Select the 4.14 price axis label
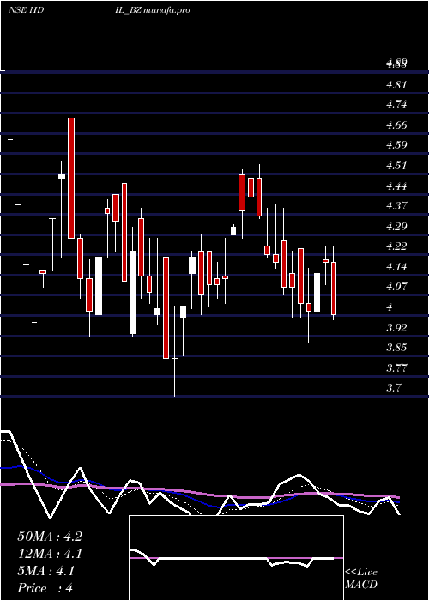The height and width of the screenshot is (601, 429). coord(396,267)
